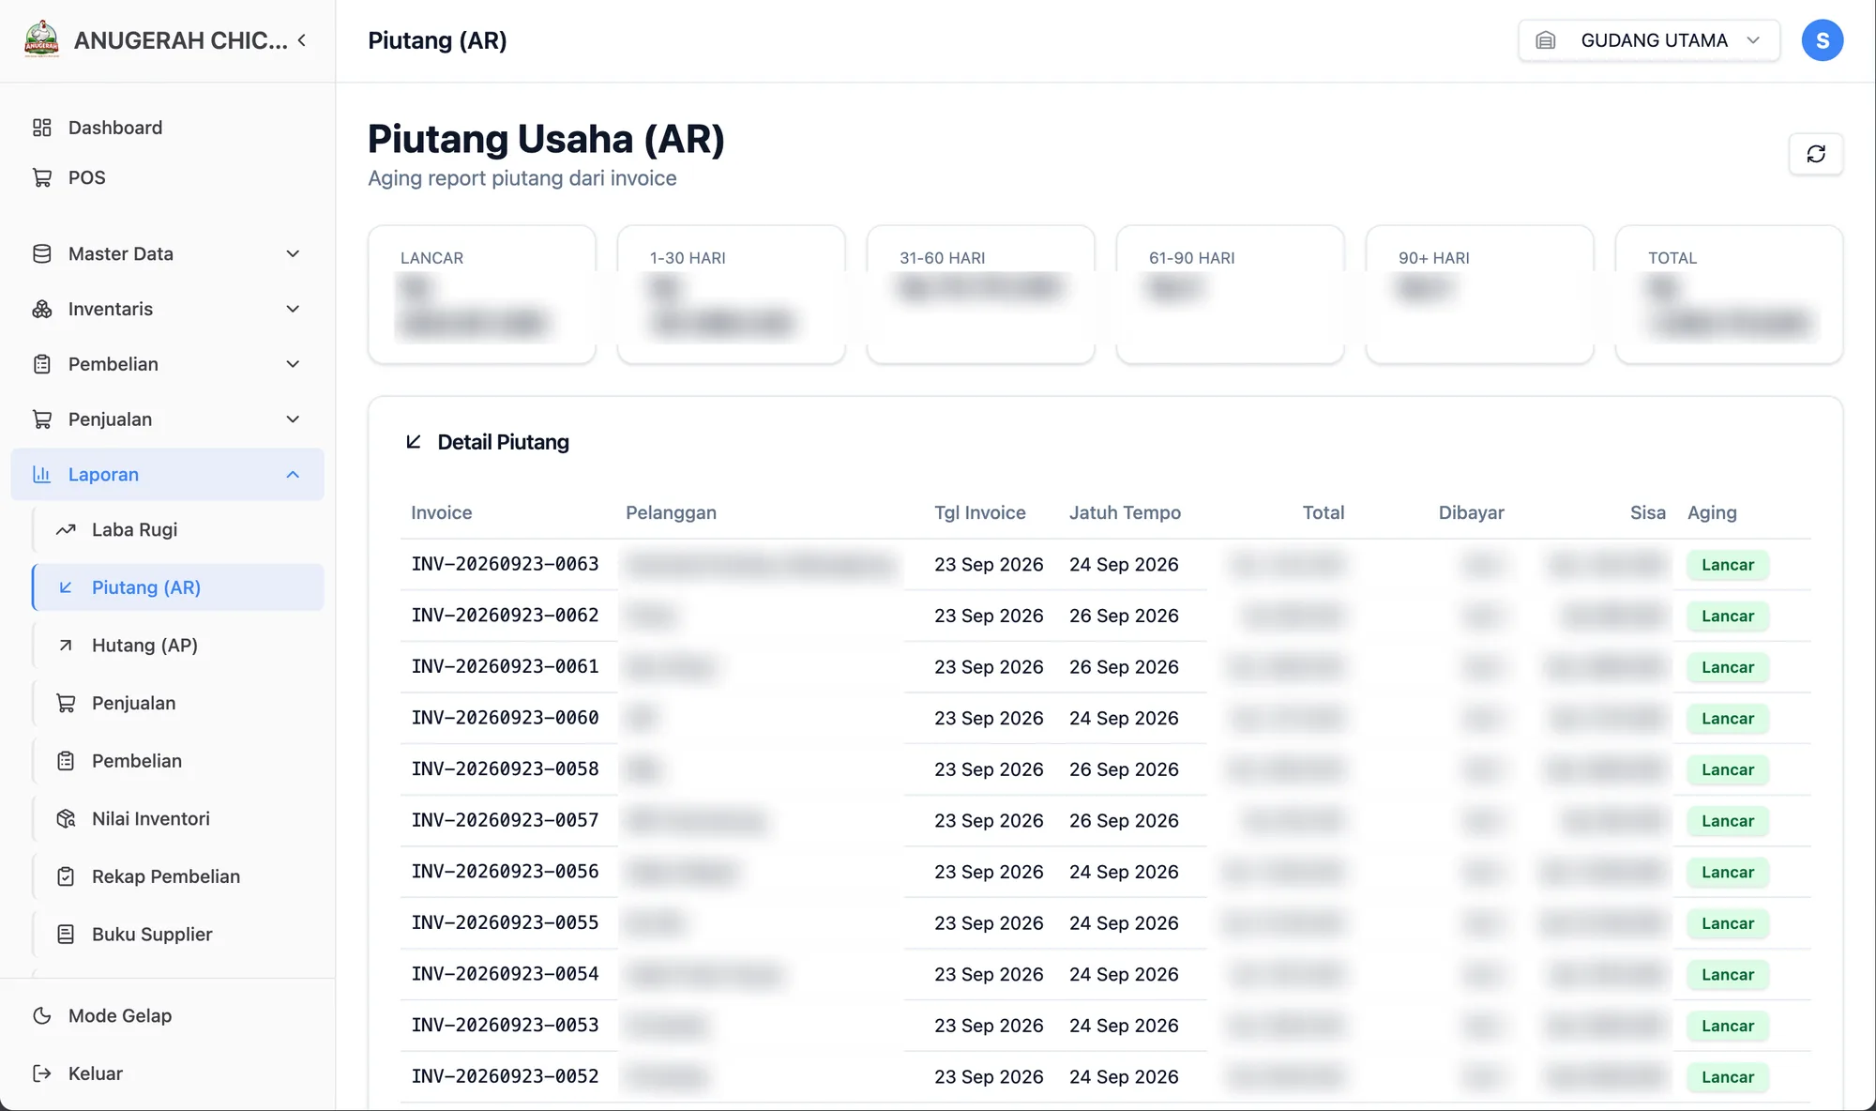Click invoice number INV-20260923-0053
Screen dimensions: 1876x1111
(505, 1026)
